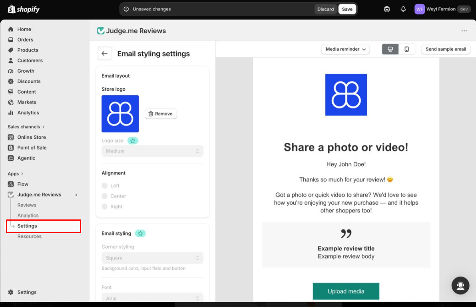Click the Flow app icon

11,184
